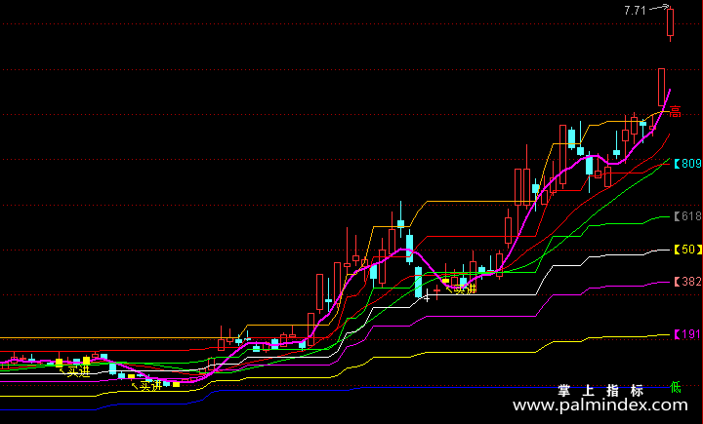
Task: Select the cyan 809 level label
Action: (x=688, y=164)
